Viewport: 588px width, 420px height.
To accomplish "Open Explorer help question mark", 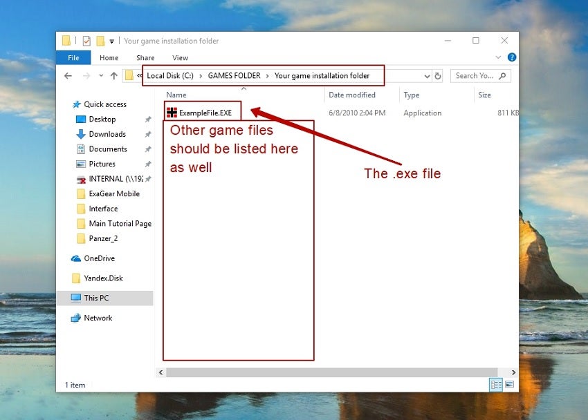I will (511, 57).
